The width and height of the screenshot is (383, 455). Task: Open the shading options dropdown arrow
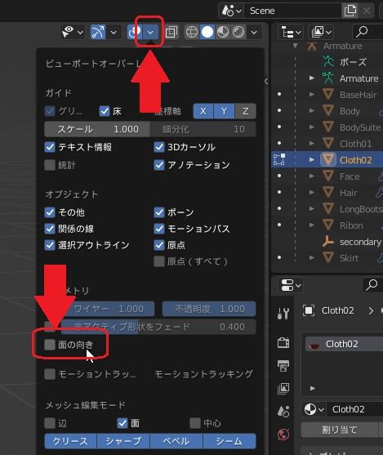254,32
